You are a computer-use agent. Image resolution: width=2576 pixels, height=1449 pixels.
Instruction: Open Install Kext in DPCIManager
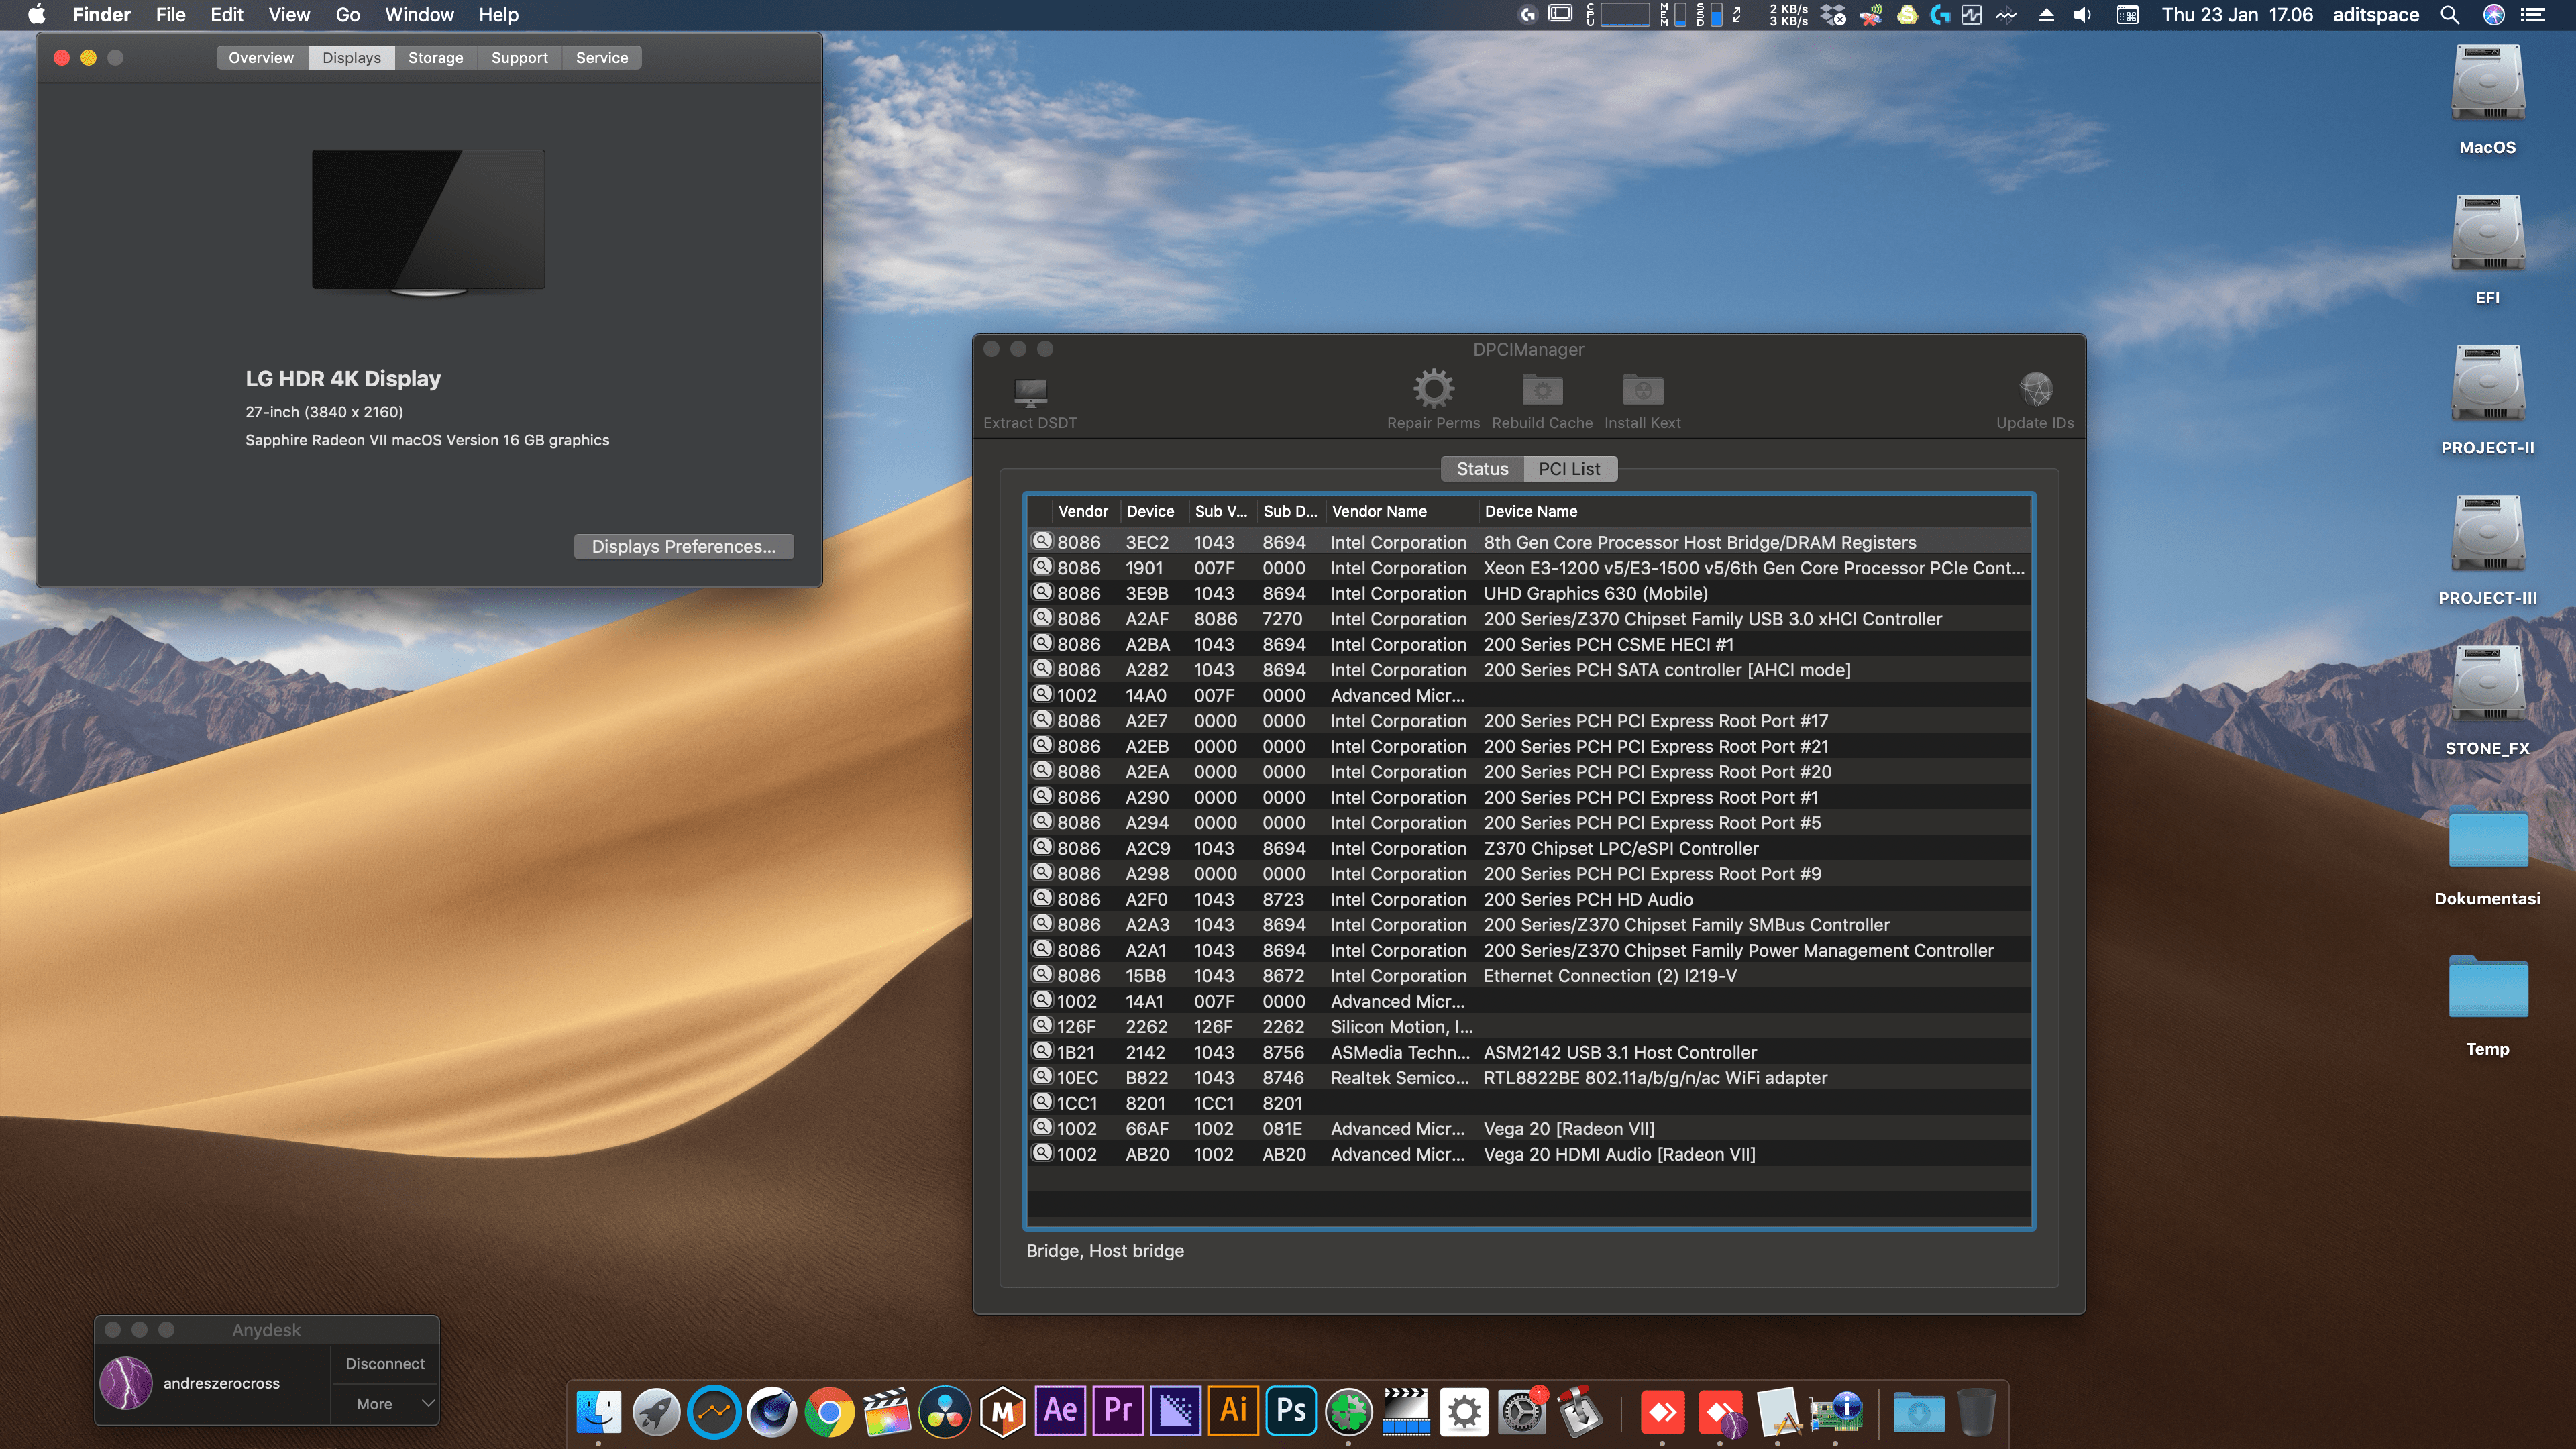pos(1642,400)
